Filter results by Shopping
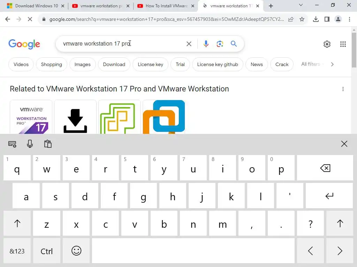 (x=52, y=64)
